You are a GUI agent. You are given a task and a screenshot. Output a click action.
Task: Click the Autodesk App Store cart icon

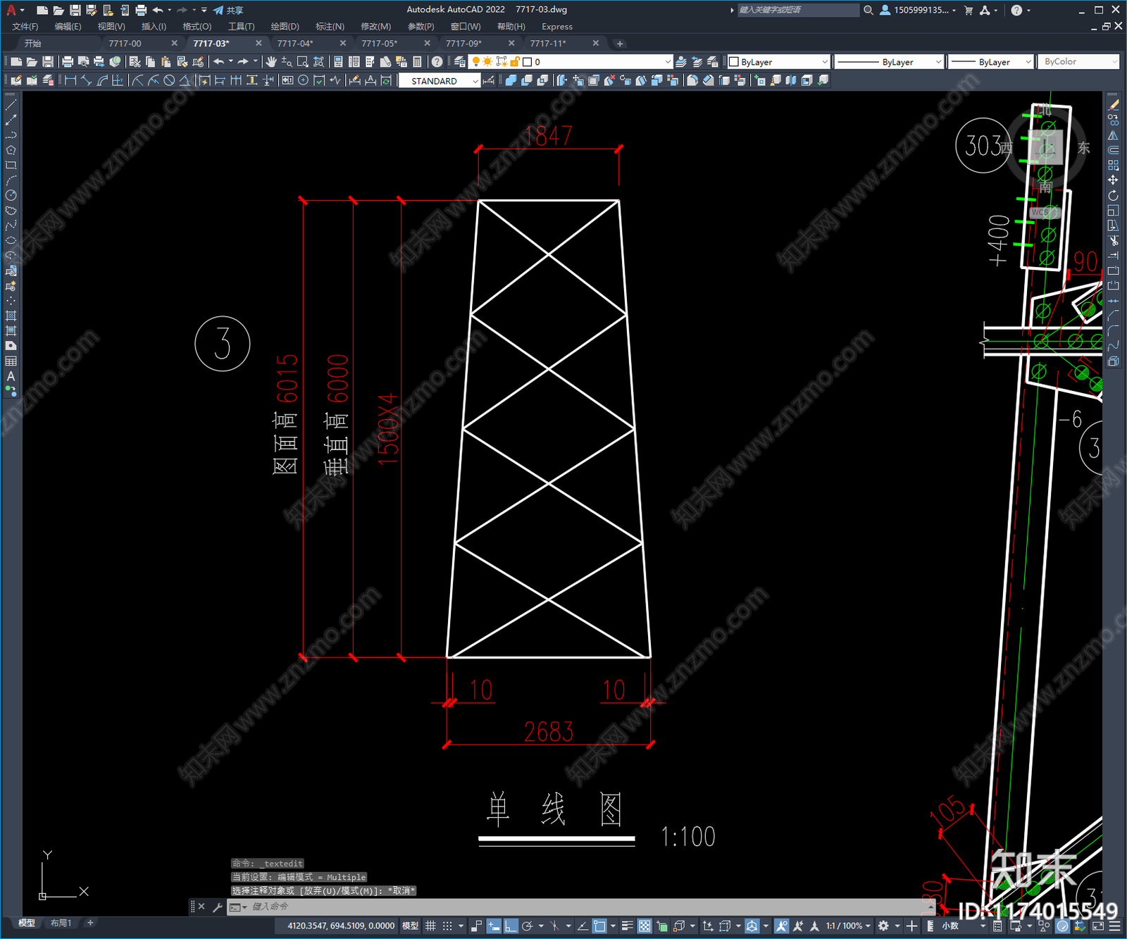coord(969,10)
